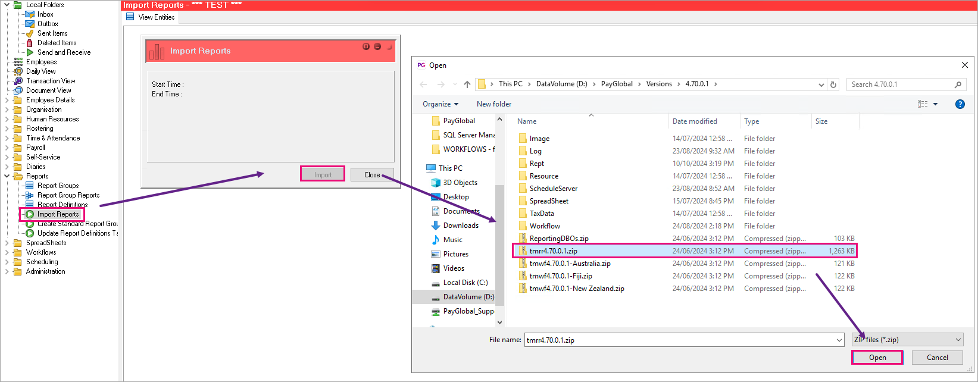Open the Organize menu dropdown
The height and width of the screenshot is (382, 978).
pyautogui.click(x=440, y=104)
